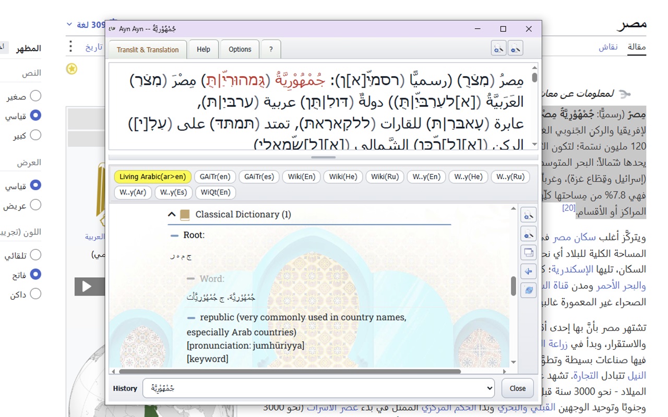This screenshot has height=417, width=668.
Task: Expand the 309 languages dropdown
Action: [x=86, y=24]
